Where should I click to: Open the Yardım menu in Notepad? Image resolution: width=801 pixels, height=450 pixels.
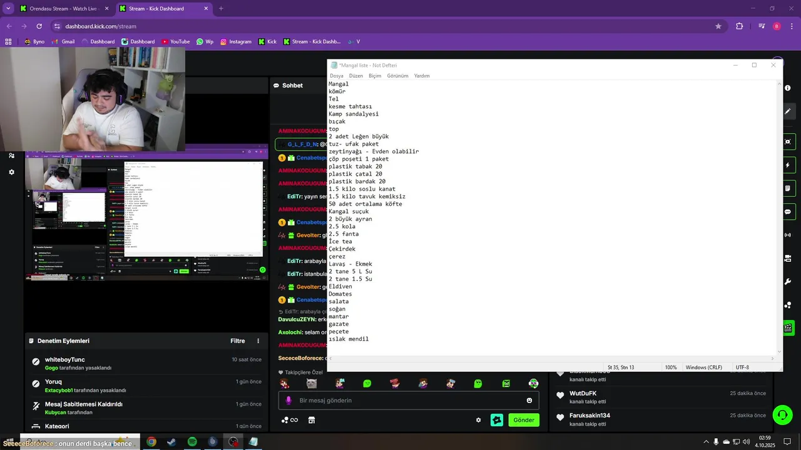click(x=422, y=76)
